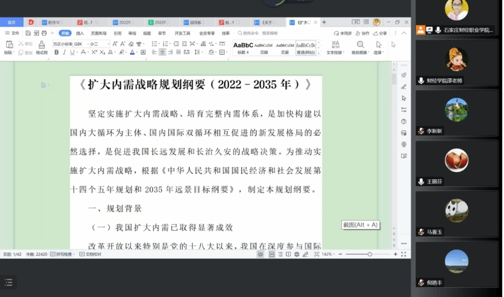Click the Save icon in quick access bar

29,33
